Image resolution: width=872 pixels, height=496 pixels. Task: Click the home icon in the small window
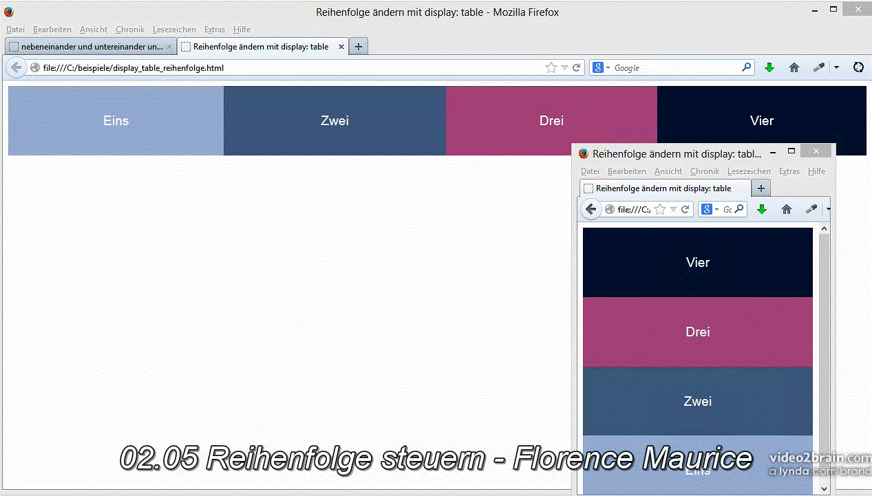tap(787, 209)
